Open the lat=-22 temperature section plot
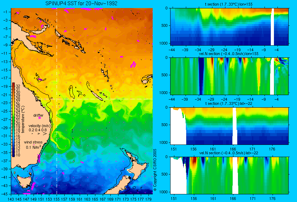The width and height of the screenshot is (297, 202). pyautogui.click(x=229, y=126)
